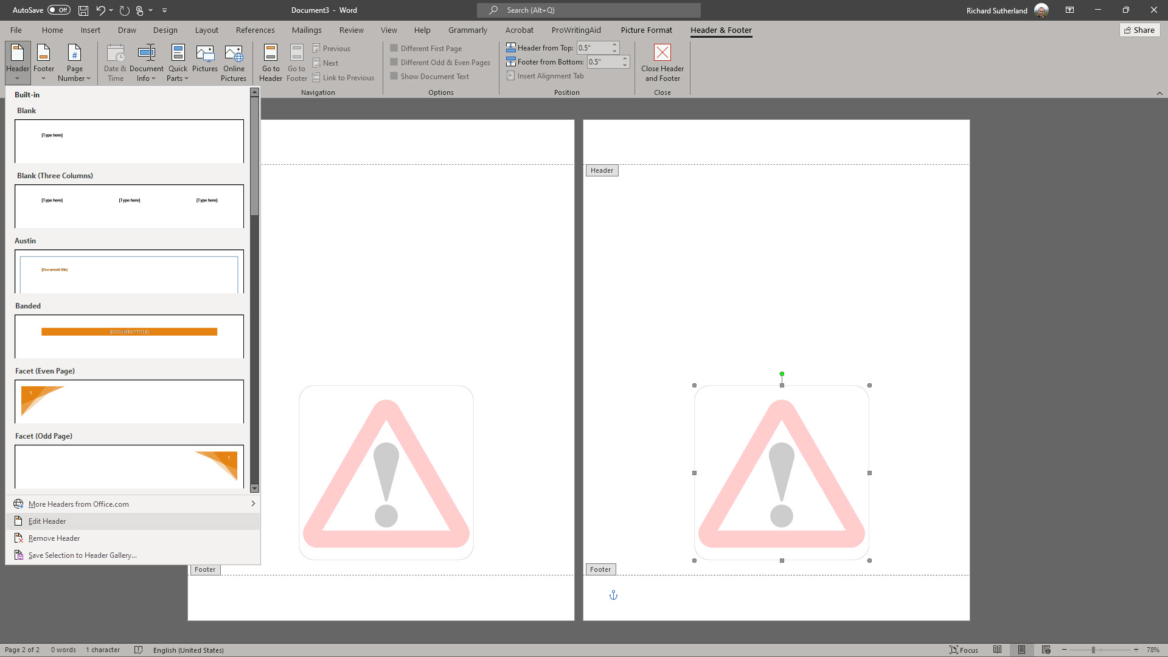Screen dimensions: 1168x657
Task: Expand the Page Number dropdown
Action: point(74,63)
